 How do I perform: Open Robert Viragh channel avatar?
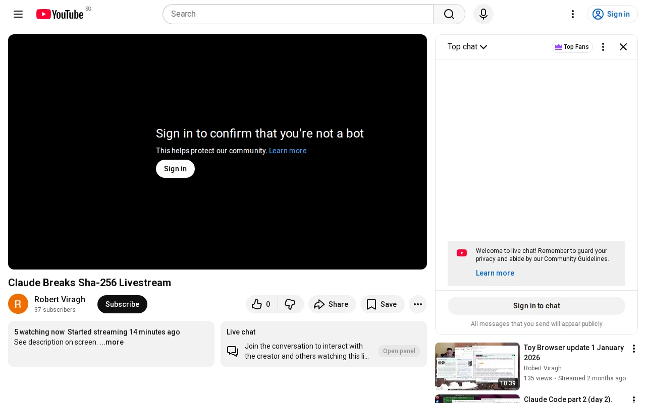coord(18,304)
